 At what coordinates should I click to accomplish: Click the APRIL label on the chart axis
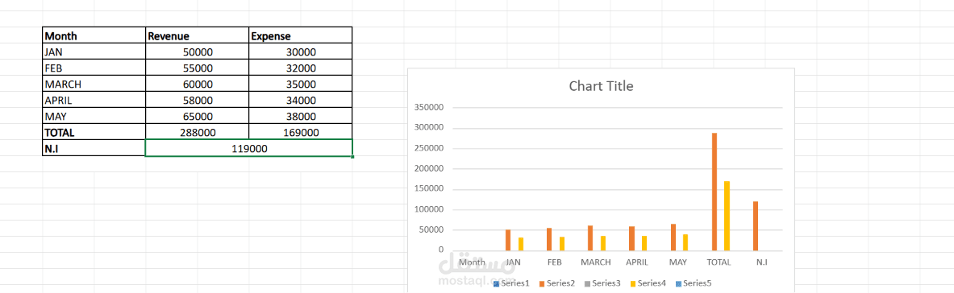[x=637, y=262]
